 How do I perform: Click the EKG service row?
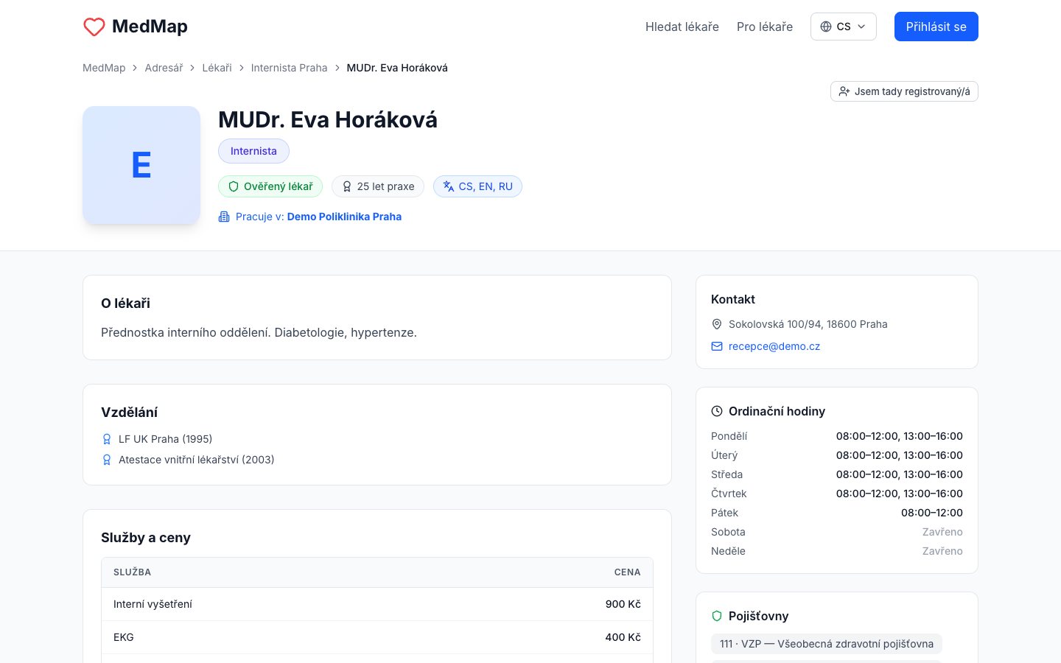point(377,637)
